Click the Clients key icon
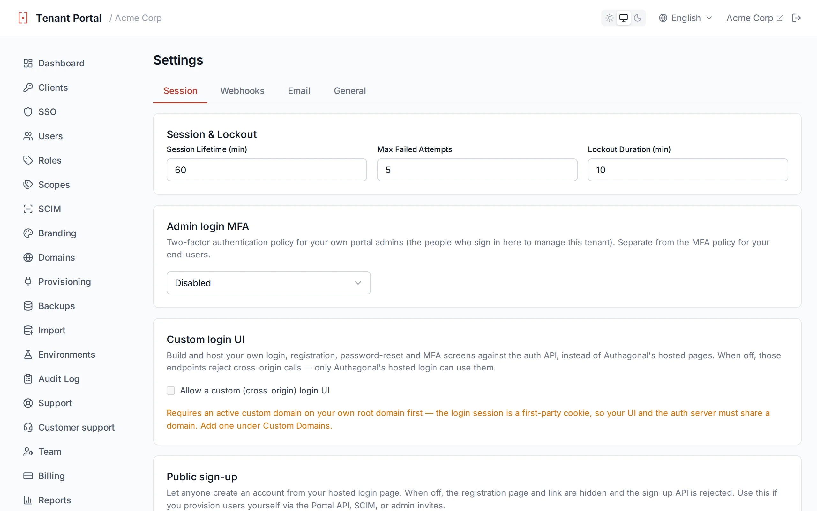817x511 pixels. [28, 88]
